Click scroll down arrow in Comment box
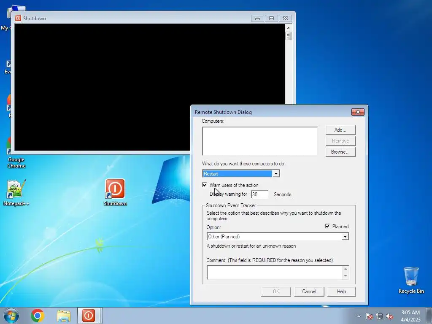 point(346,276)
